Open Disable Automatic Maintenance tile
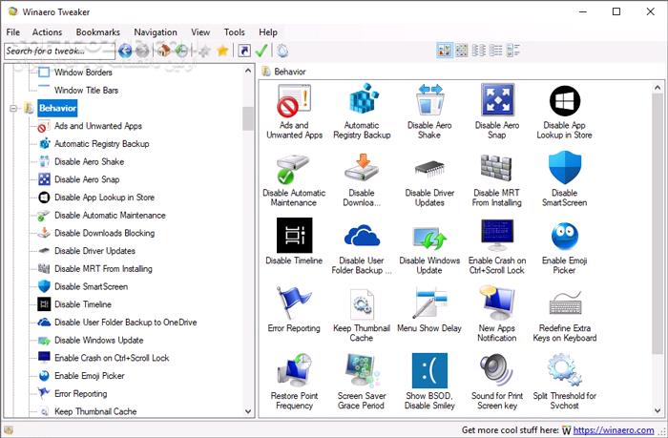Screen dimensions: 668x438 [x=294, y=179]
